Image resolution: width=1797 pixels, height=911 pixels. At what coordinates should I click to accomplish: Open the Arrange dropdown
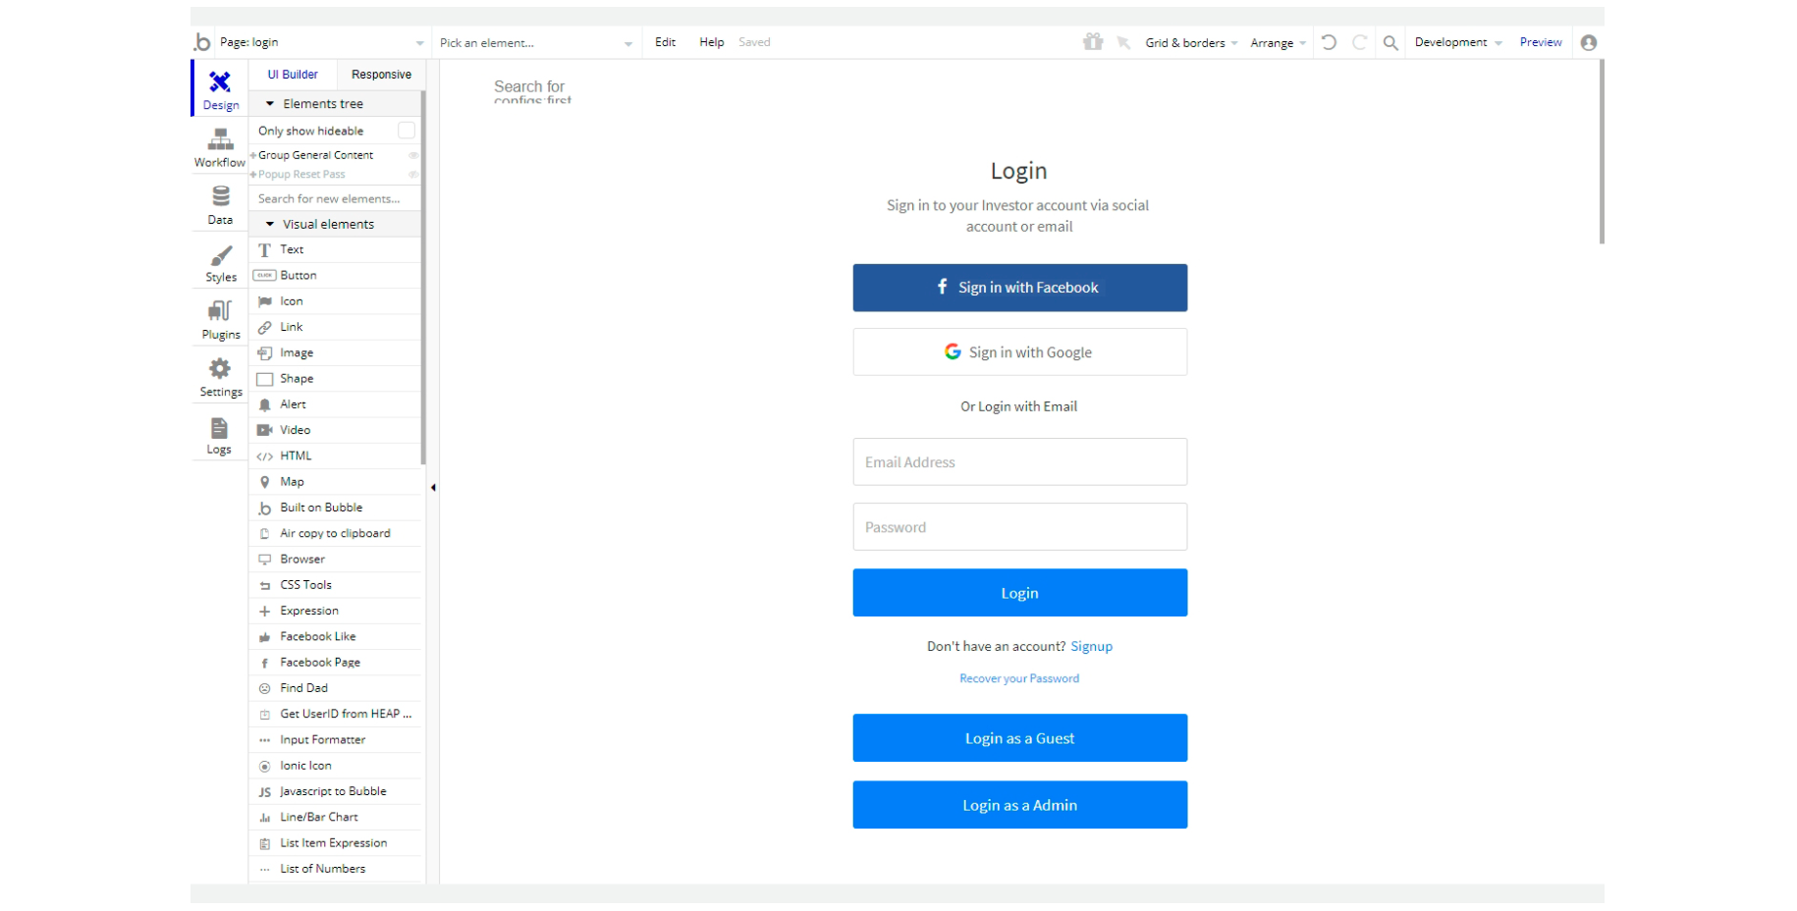click(x=1278, y=42)
